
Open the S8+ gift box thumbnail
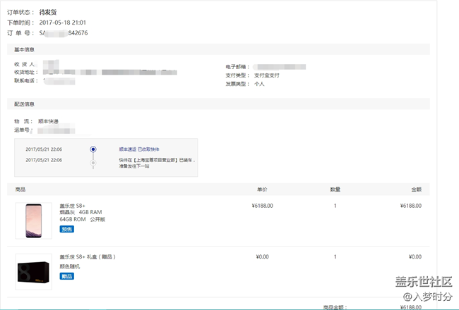coord(33,271)
